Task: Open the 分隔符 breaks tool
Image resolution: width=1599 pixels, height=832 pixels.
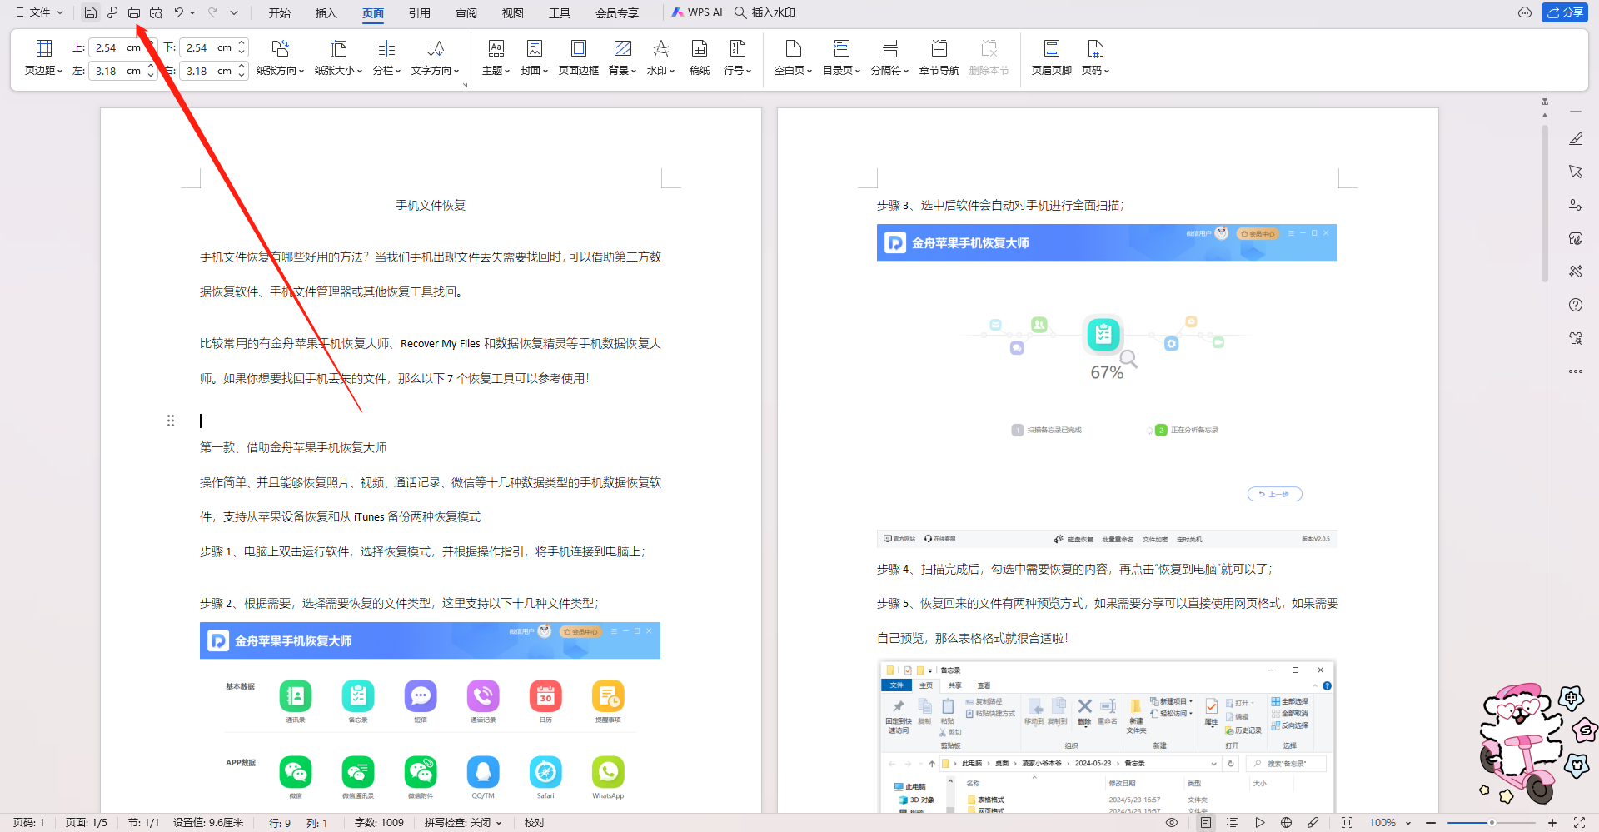Action: (890, 57)
